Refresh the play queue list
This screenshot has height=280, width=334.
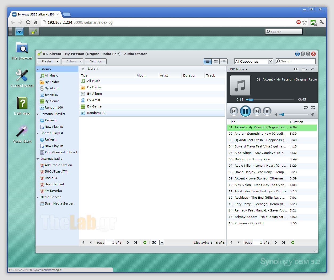tap(293, 242)
